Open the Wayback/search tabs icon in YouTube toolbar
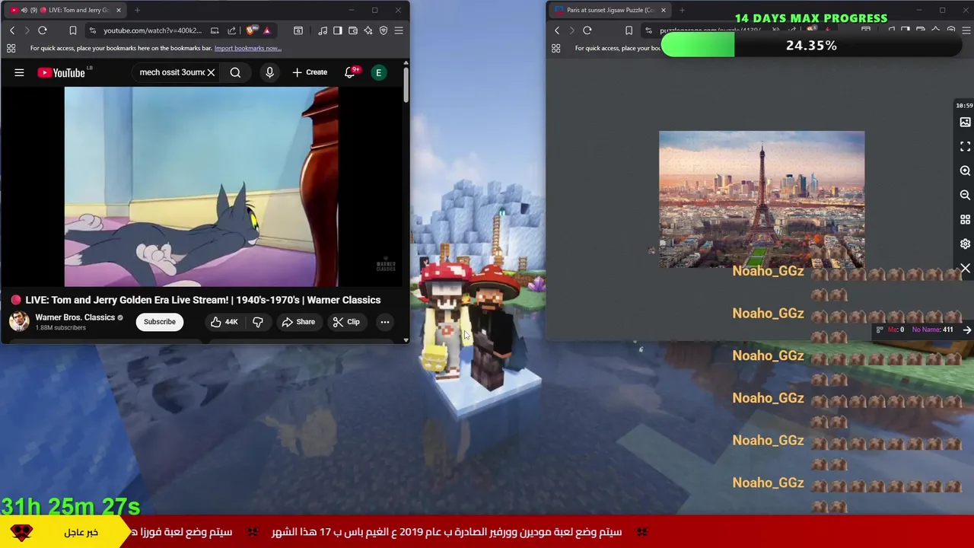Image resolution: width=974 pixels, height=548 pixels. click(298, 30)
